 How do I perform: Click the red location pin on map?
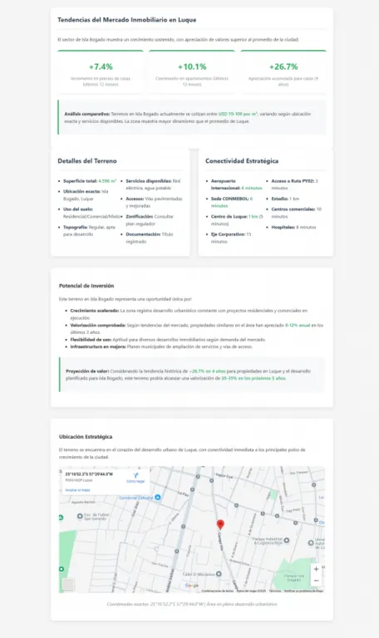[x=220, y=524]
